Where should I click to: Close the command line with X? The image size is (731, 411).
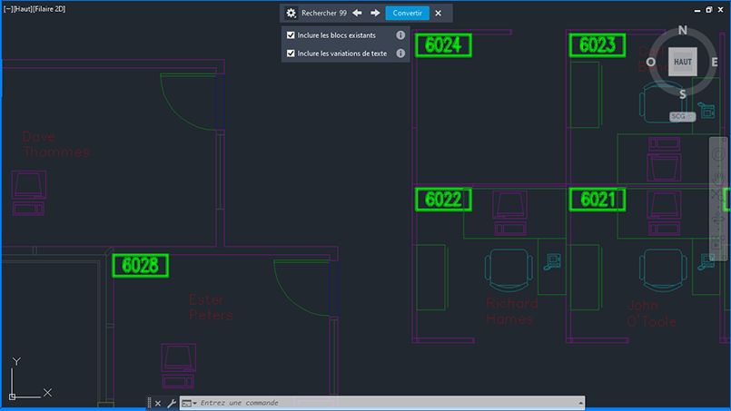click(x=158, y=403)
